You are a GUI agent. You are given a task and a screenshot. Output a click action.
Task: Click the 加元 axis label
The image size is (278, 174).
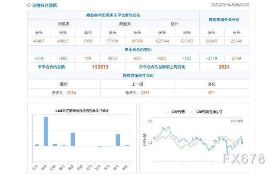point(98,167)
